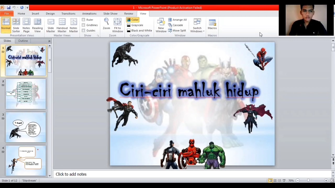Viewport: 335px width, 188px height.
Task: Open the Design tab
Action: point(50,14)
